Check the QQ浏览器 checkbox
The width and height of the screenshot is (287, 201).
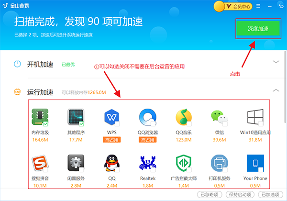pos(153,124)
